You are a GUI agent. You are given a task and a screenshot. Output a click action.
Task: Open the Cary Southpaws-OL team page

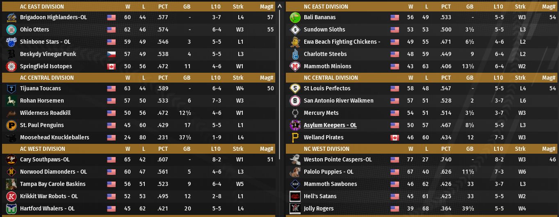pos(45,160)
